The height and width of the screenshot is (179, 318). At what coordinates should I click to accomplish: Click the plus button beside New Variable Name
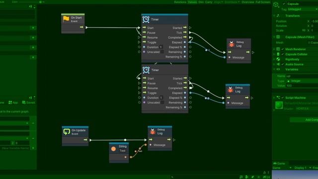coord(33,148)
